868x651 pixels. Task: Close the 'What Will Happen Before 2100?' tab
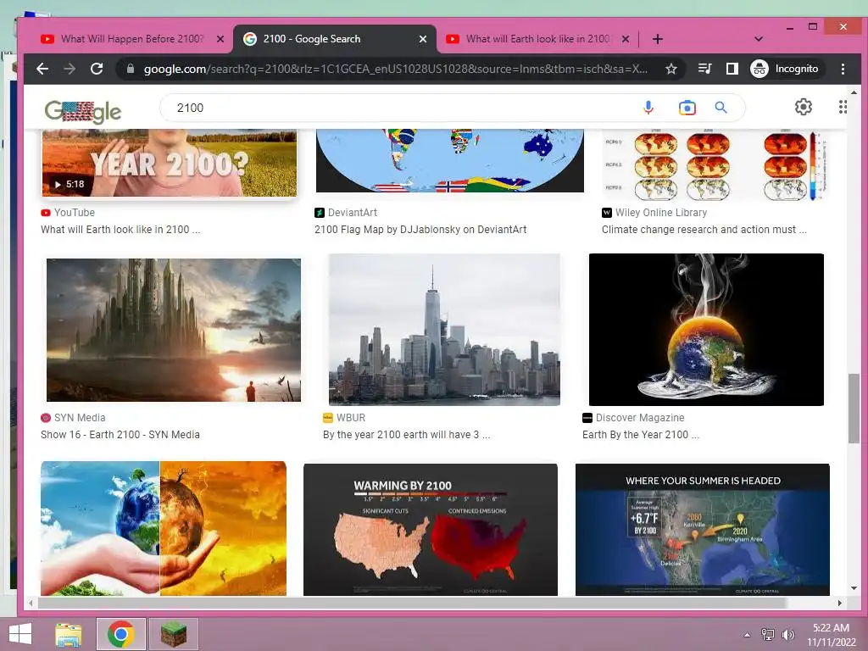click(220, 39)
